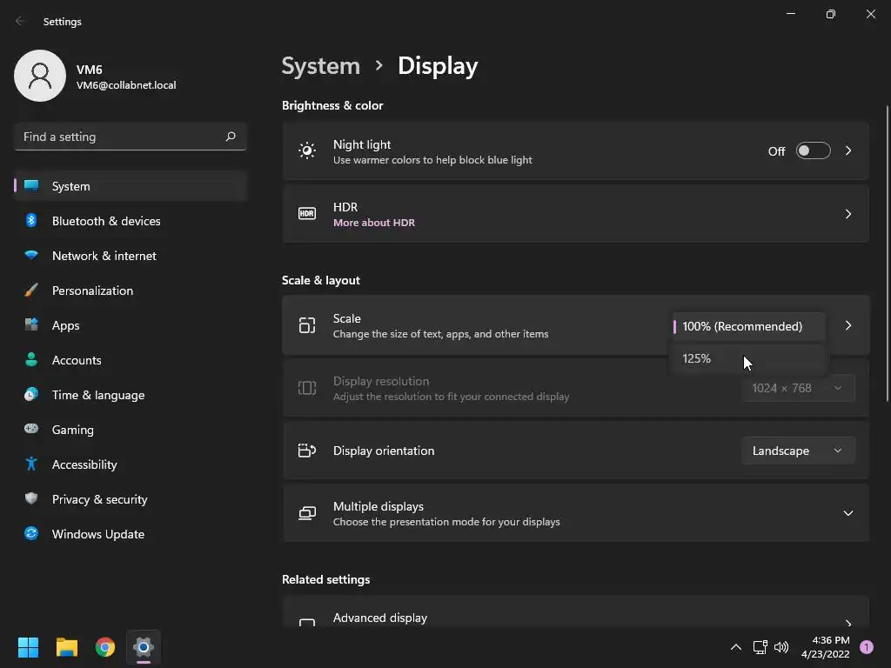The width and height of the screenshot is (891, 668).
Task: Click the volume speaker tray icon
Action: 781,647
